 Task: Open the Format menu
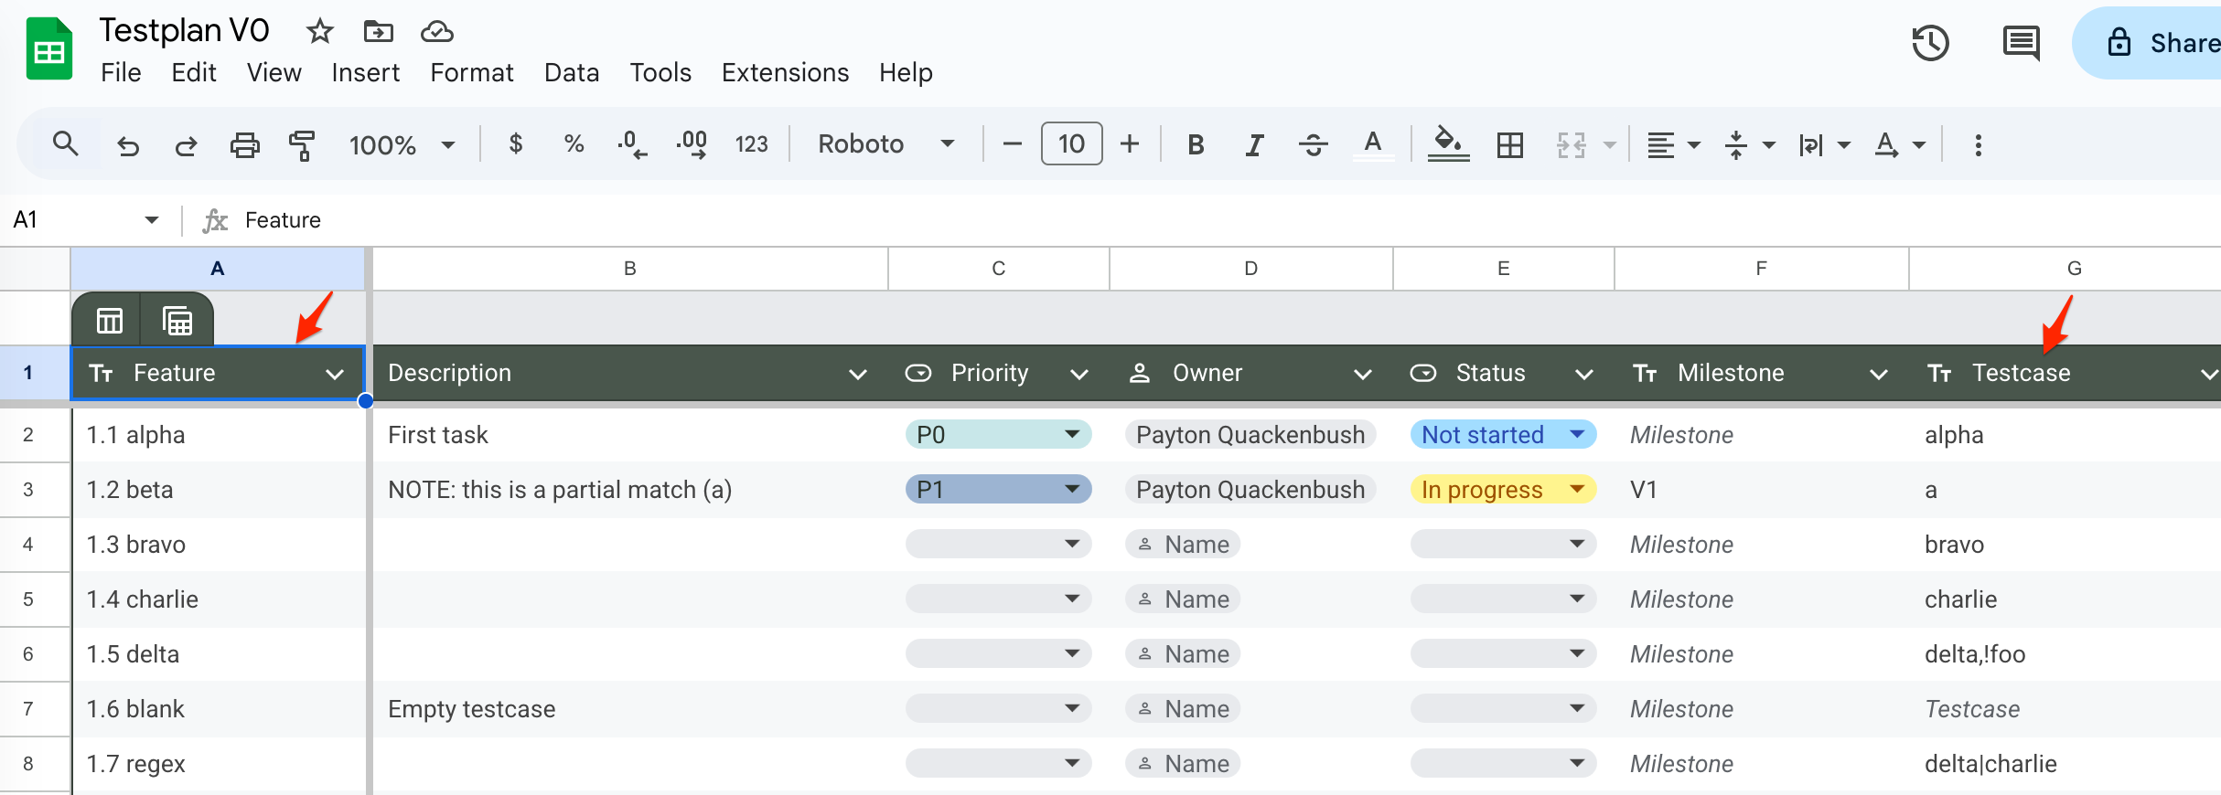tap(471, 73)
